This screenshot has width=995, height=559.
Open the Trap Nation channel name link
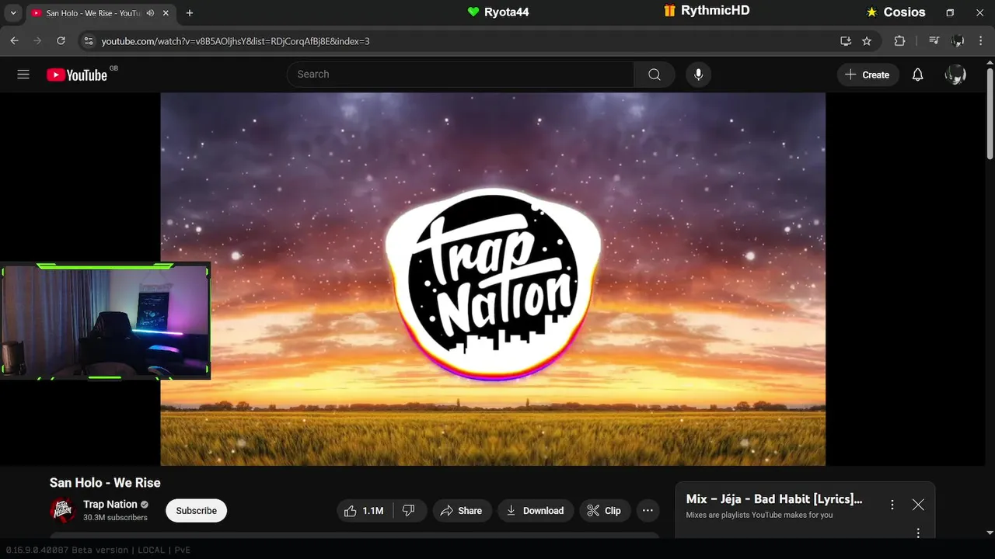pos(110,505)
